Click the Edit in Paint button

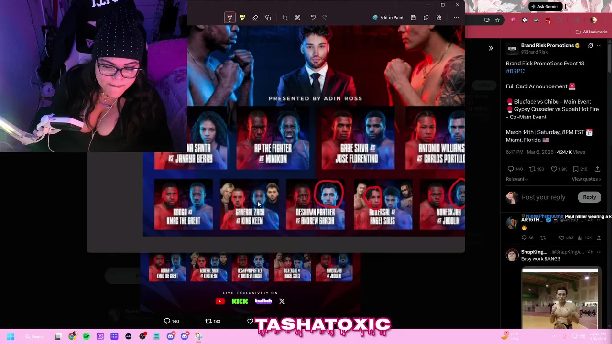pos(388,18)
